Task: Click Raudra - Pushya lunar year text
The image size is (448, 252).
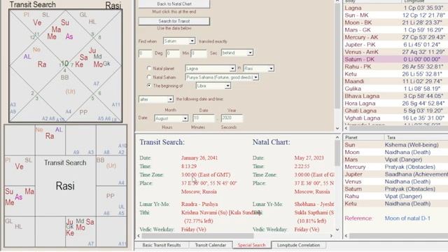Action: (199, 204)
